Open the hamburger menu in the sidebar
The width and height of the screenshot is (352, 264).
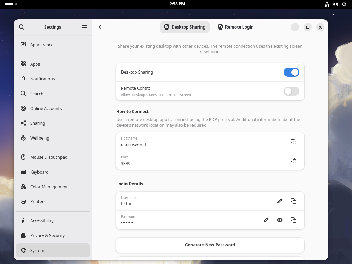(84, 27)
